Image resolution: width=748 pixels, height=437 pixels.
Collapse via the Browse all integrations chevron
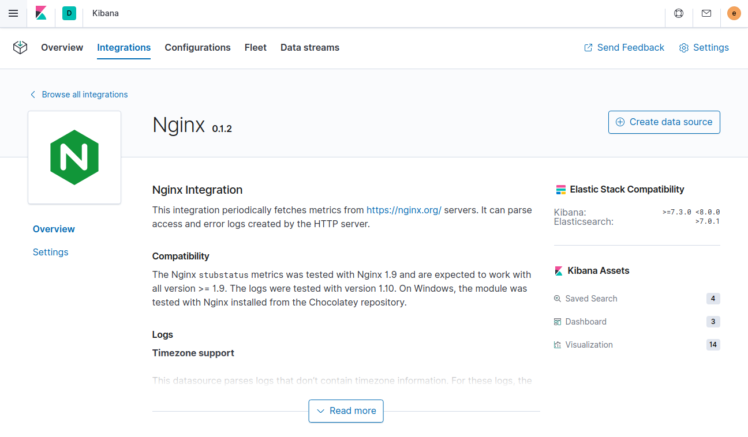(32, 94)
